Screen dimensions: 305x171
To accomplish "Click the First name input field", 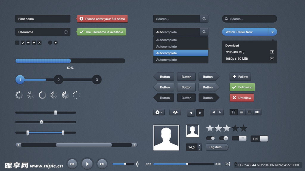I will [43, 19].
